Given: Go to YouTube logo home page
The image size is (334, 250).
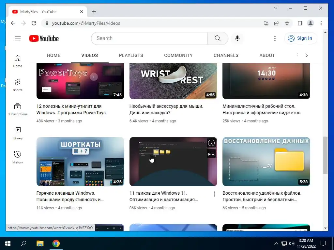Looking at the screenshot, I should point(44,38).
